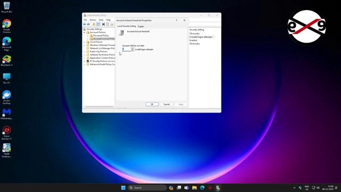Expand the Windows Defender Firewall tree node
This screenshot has height=192, width=341.
click(x=84, y=45)
